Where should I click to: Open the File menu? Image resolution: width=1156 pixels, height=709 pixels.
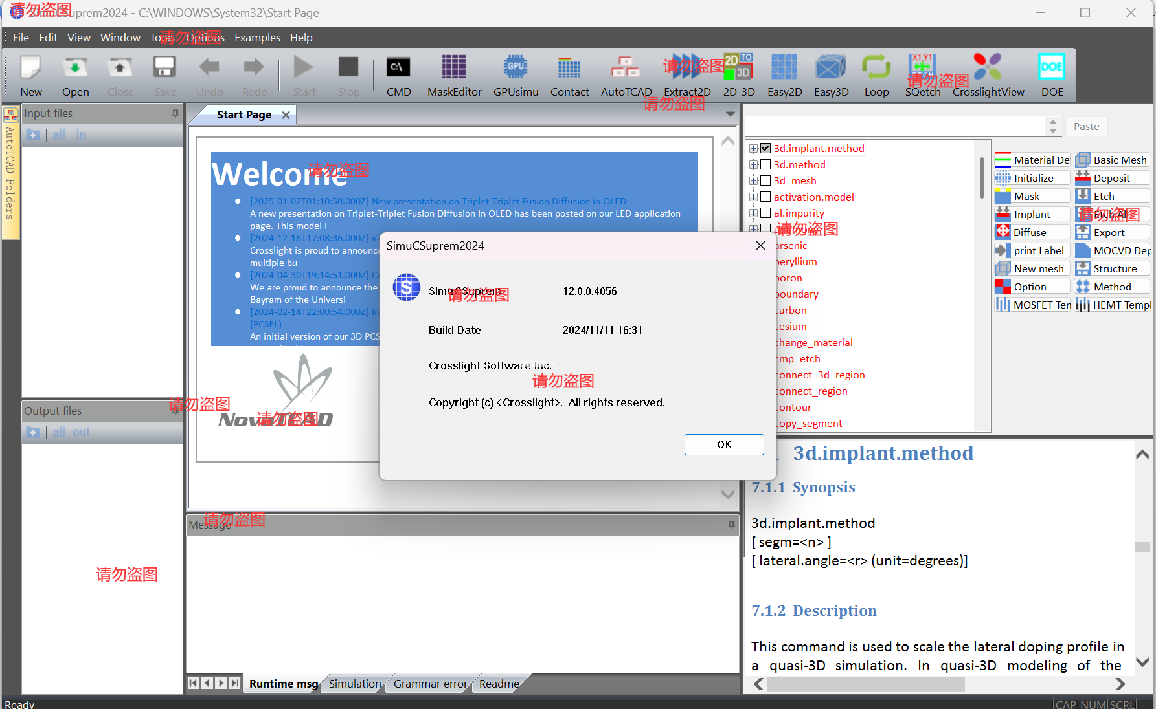click(21, 38)
